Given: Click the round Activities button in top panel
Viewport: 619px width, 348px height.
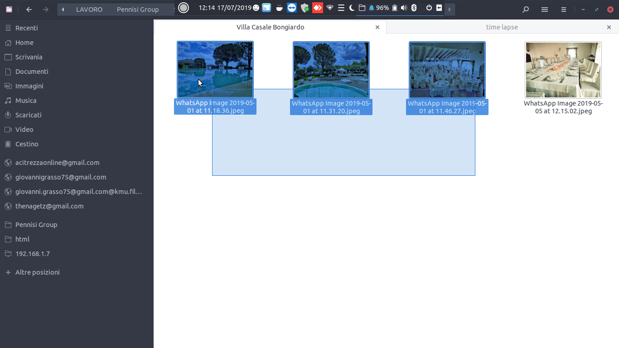Looking at the screenshot, I should pos(184,7).
